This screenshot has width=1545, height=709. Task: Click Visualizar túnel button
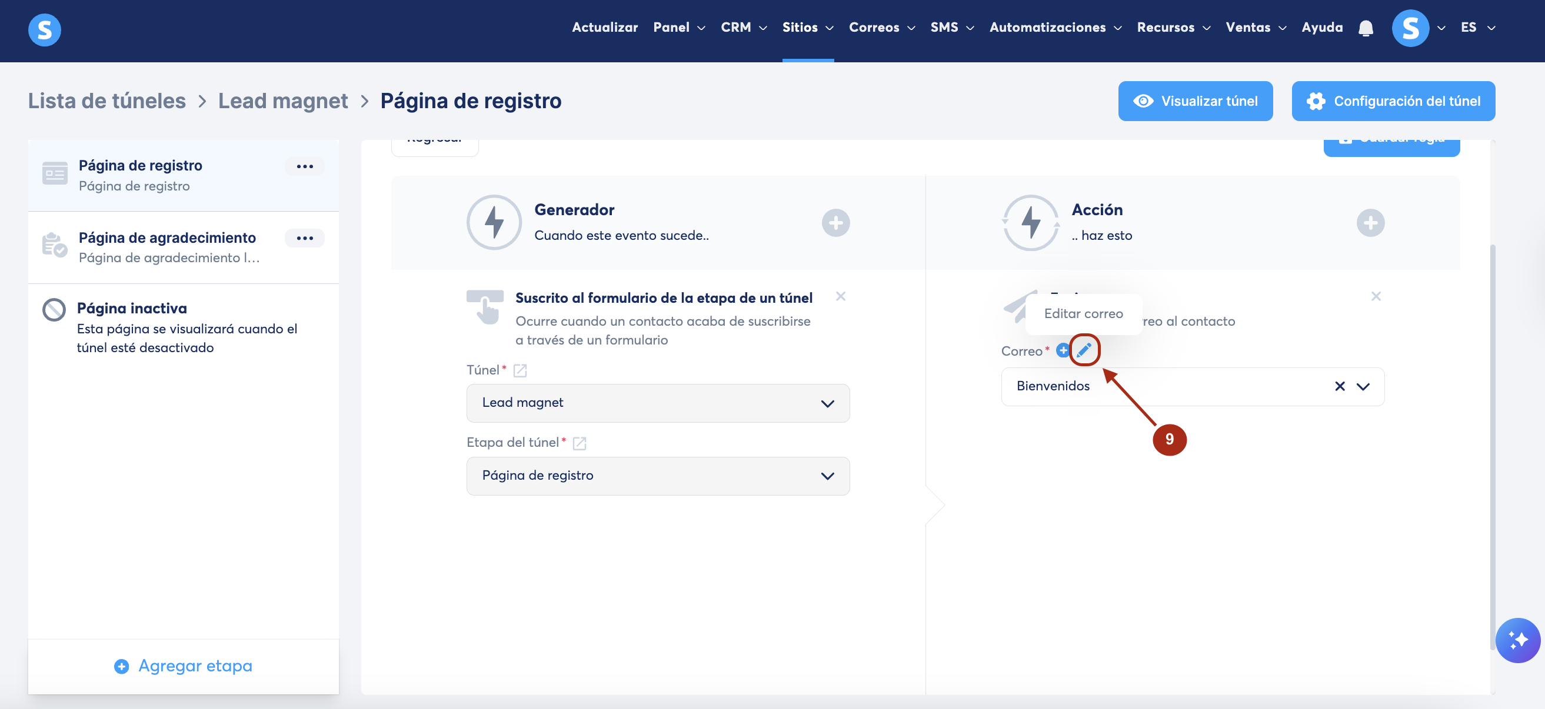pyautogui.click(x=1195, y=101)
